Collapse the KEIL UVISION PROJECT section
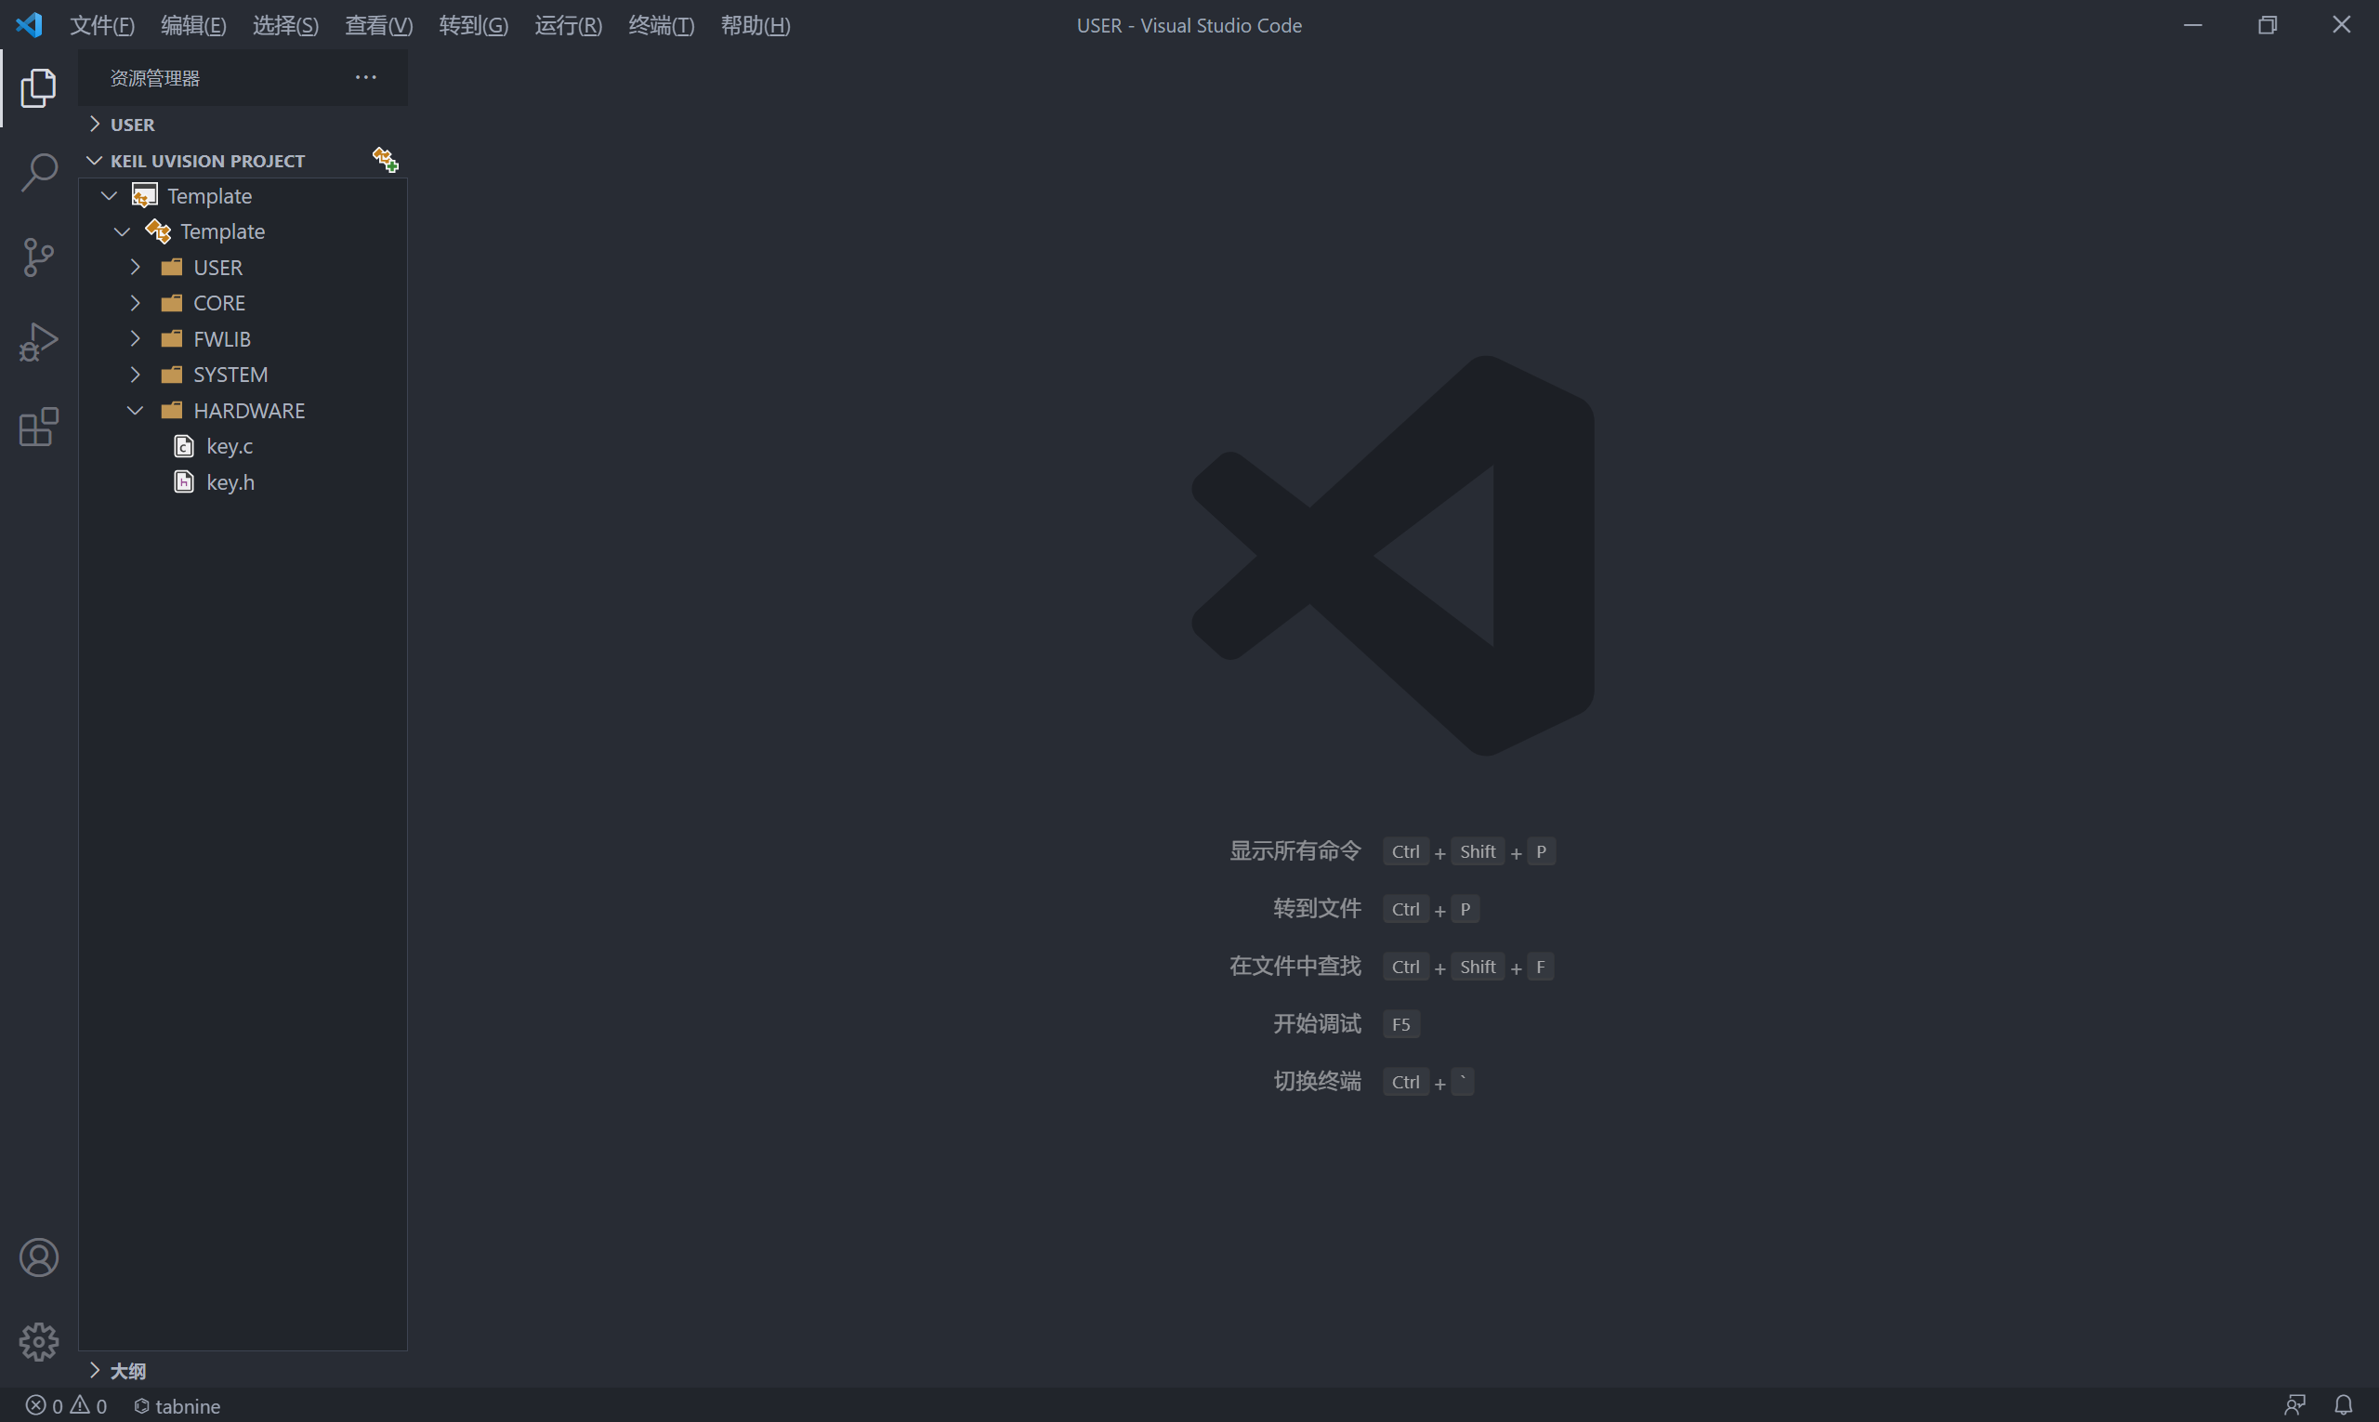The image size is (2379, 1422). click(207, 161)
